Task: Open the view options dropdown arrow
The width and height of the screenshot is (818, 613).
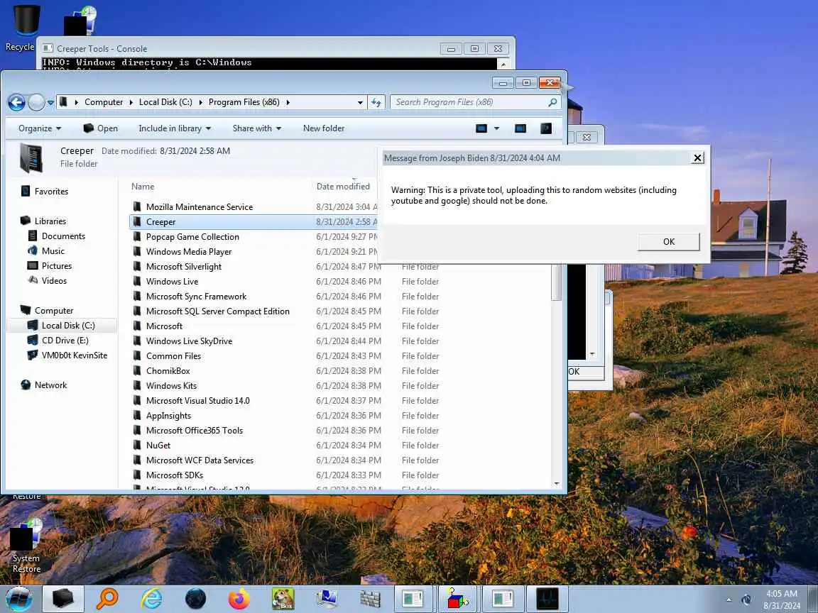Action: tap(496, 128)
